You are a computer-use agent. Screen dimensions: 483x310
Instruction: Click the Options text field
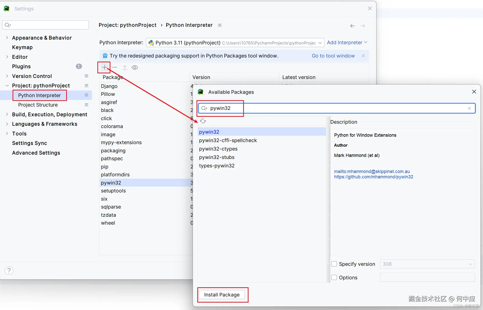point(427,277)
